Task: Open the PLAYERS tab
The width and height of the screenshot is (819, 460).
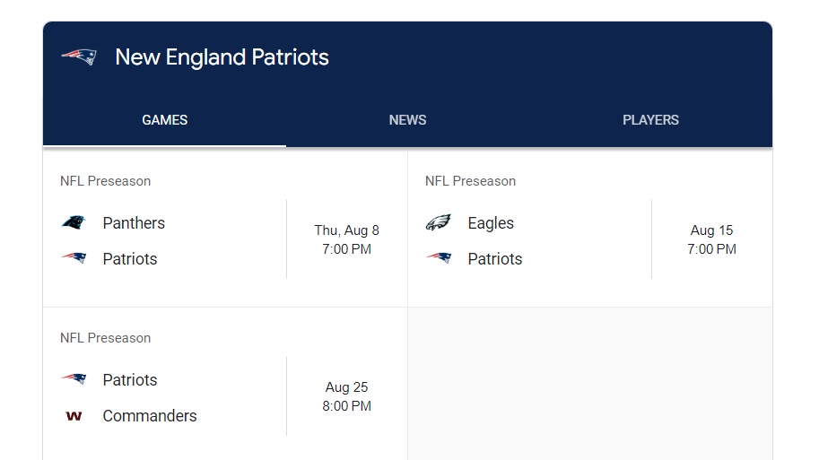Action: tap(650, 120)
